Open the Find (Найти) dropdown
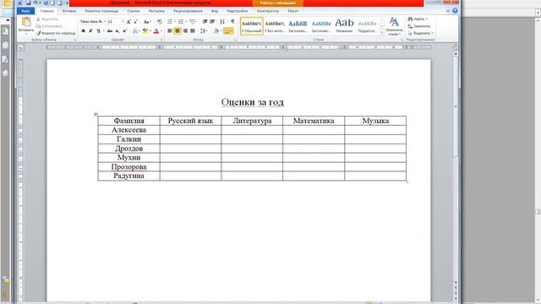This screenshot has width=541, height=304. (418, 19)
